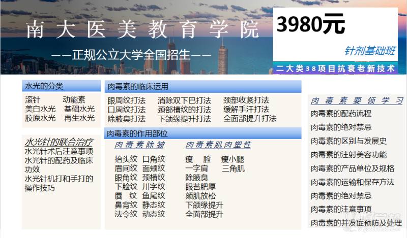Select 瘦小腿 item
The image size is (407, 238).
click(x=233, y=159)
